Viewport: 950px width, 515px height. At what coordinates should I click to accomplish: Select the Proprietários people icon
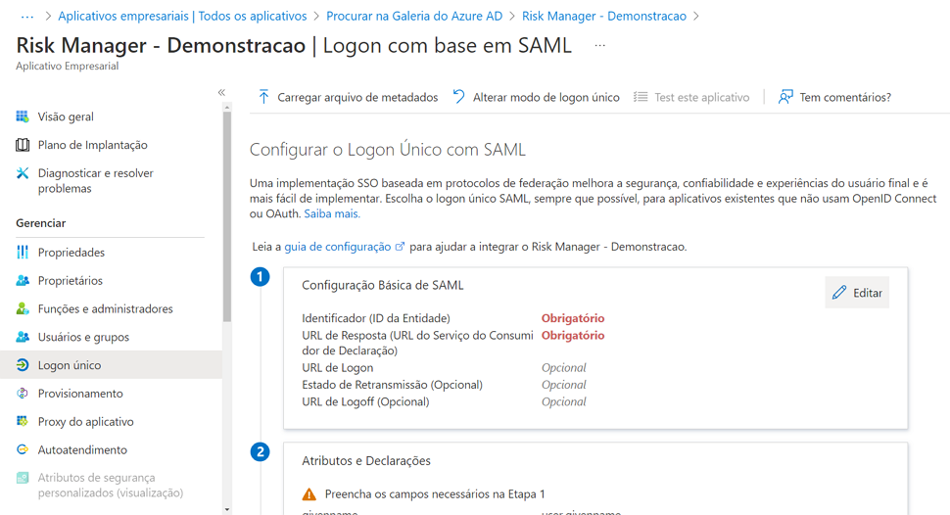coord(23,281)
